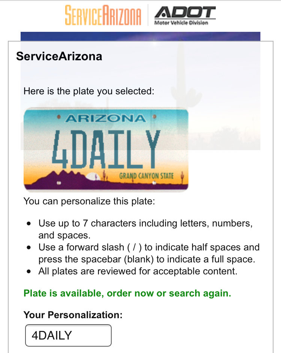Click the 4DAILY text on the plate
The image size is (281, 353).
coord(106,149)
